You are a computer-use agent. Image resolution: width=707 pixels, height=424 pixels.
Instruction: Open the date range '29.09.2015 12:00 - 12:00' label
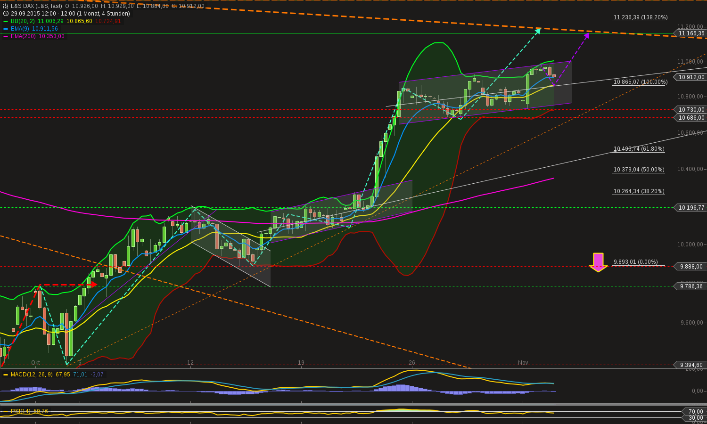coord(43,14)
